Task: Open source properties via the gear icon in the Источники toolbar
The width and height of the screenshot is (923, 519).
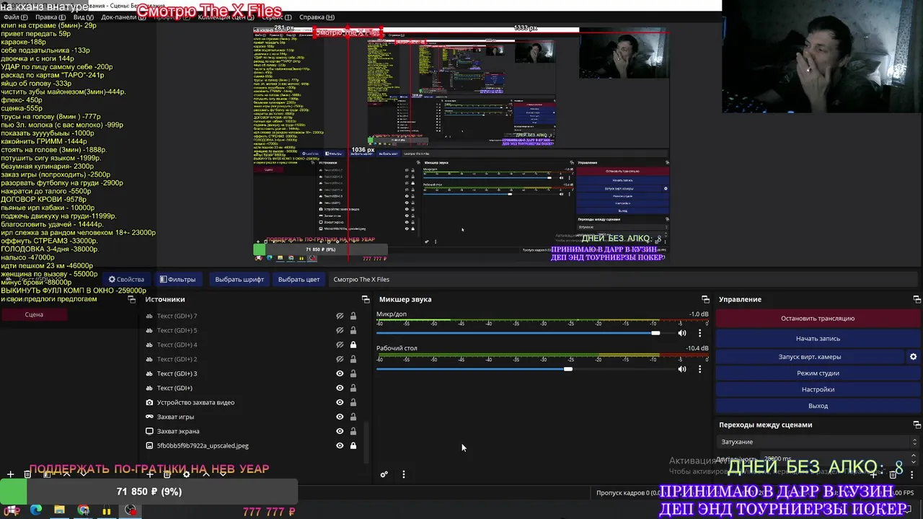Action: click(186, 474)
